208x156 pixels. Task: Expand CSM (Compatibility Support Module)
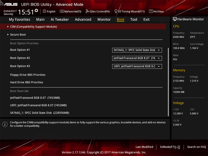[83, 27]
